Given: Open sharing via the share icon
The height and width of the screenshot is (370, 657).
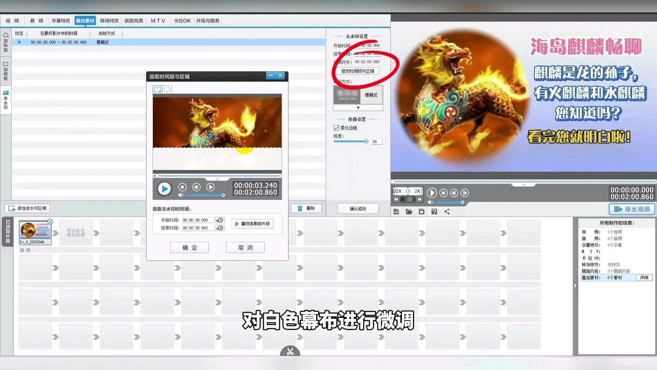Looking at the screenshot, I should click(x=447, y=212).
